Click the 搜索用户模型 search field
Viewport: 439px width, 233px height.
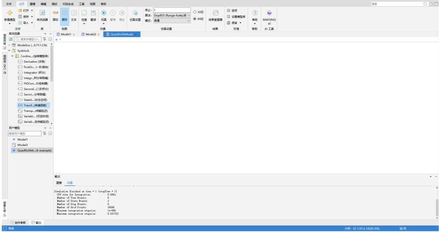click(x=25, y=134)
